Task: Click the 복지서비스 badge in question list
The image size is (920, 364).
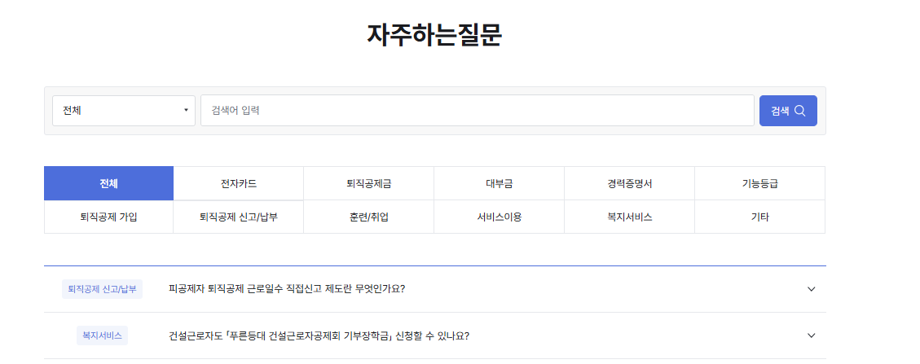Action: (102, 335)
